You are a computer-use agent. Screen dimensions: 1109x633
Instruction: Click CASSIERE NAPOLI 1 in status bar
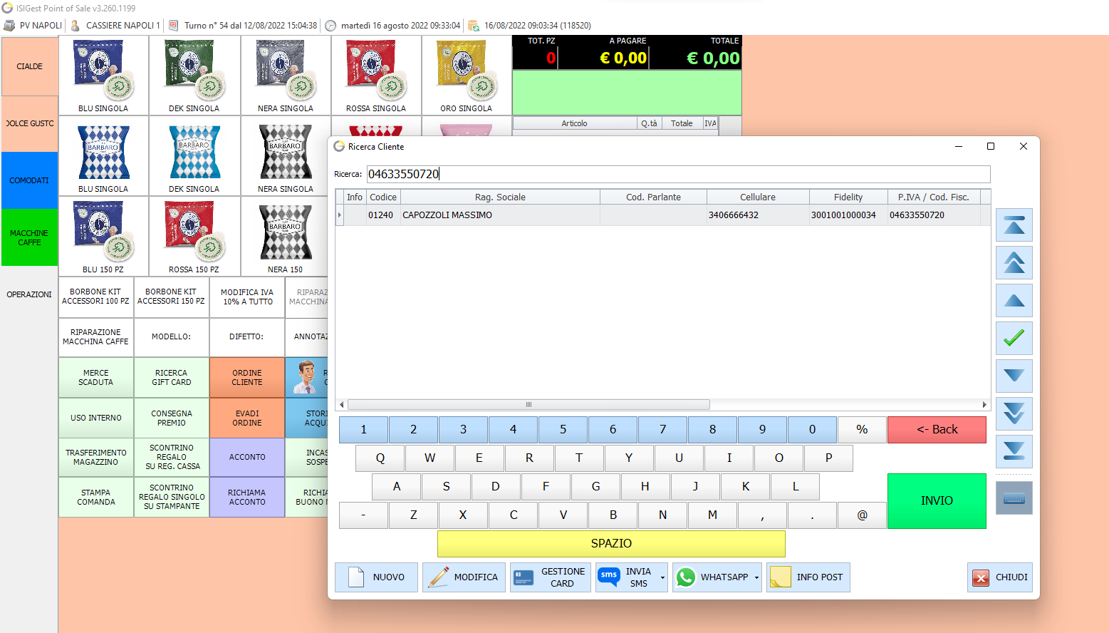tap(115, 26)
